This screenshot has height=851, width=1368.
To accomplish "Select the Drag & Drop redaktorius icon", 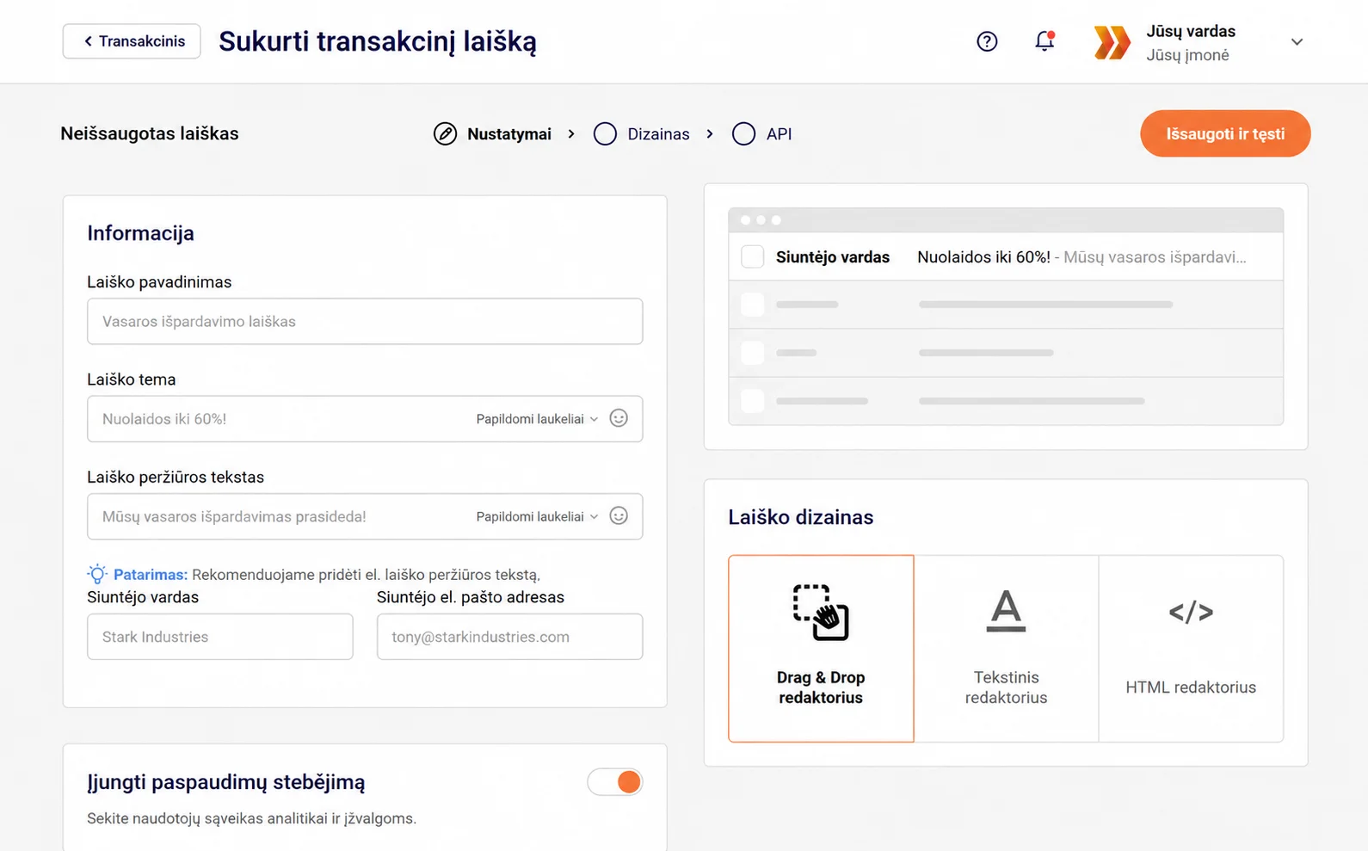I will 821,613.
